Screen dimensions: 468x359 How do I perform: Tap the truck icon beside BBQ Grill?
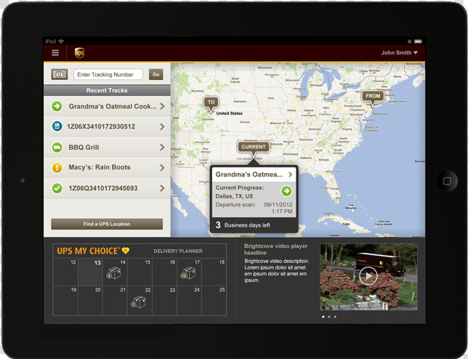point(57,147)
